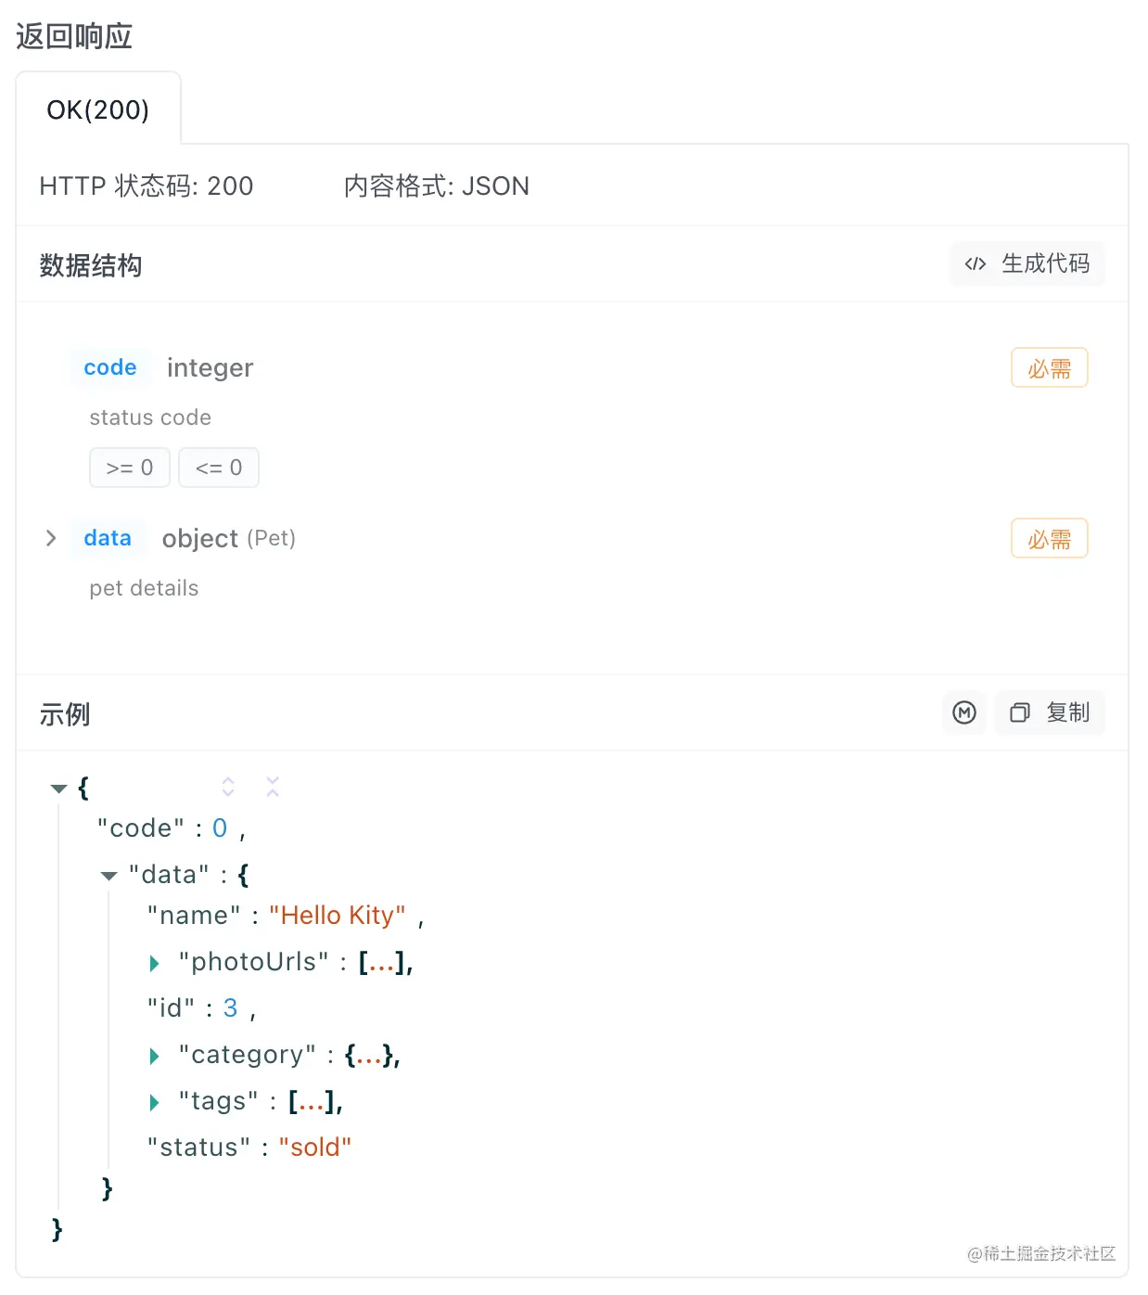Screen dimensions: 1148x1295
Task: Select the OK(200) response tab
Action: point(98,109)
